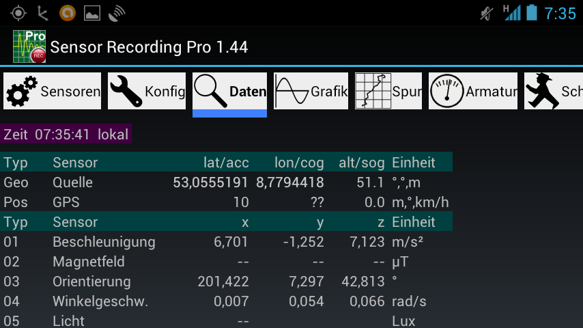Tap the lon/cog column header
The image size is (583, 328).
(299, 163)
